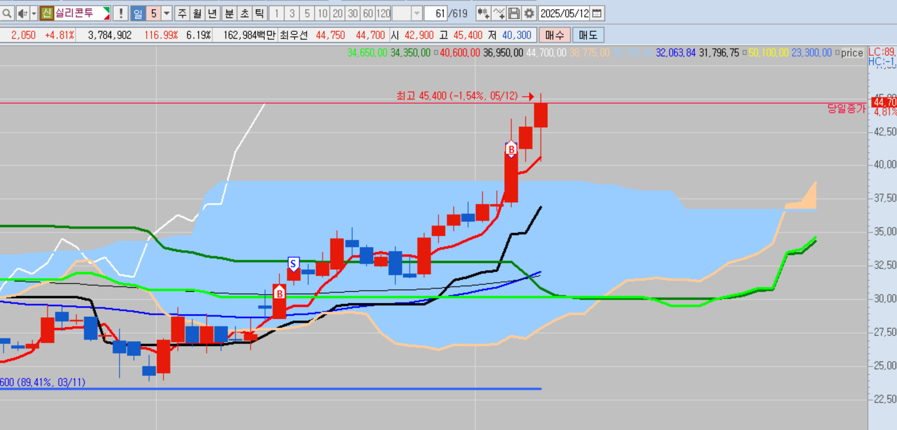Click the S sell signal marker
Image resolution: width=897 pixels, height=430 pixels.
point(293,264)
